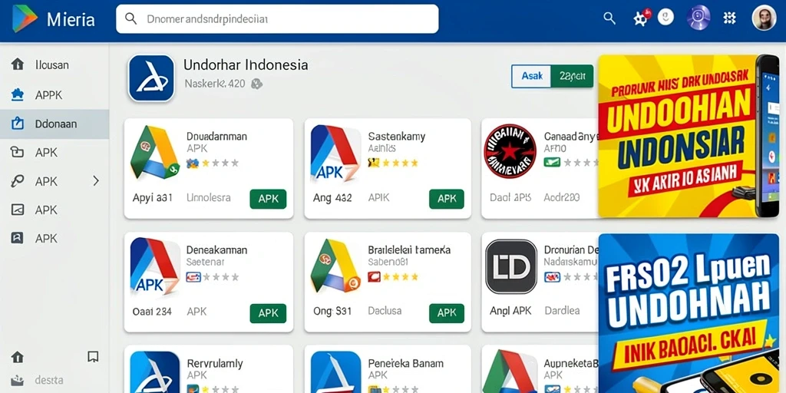Click Dardlea text on LD card
Image resolution: width=786 pixels, height=393 pixels.
click(562, 312)
